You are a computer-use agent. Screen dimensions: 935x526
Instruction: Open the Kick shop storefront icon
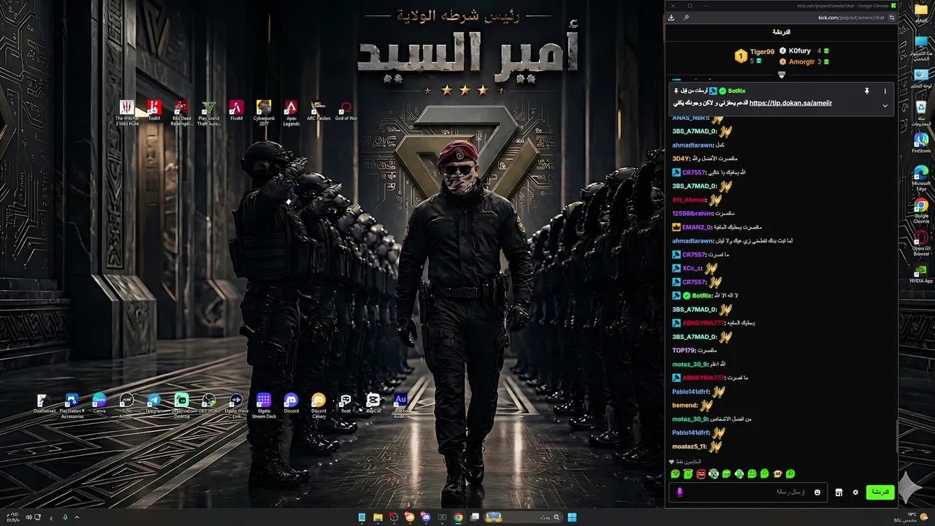[839, 492]
